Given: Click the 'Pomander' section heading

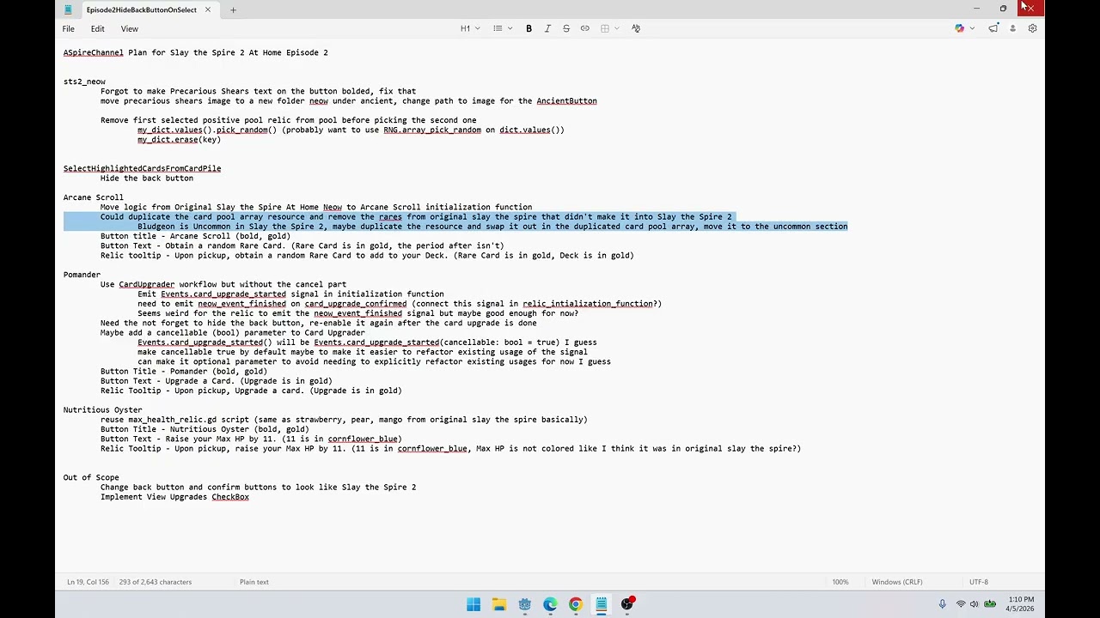Looking at the screenshot, I should [x=82, y=275].
